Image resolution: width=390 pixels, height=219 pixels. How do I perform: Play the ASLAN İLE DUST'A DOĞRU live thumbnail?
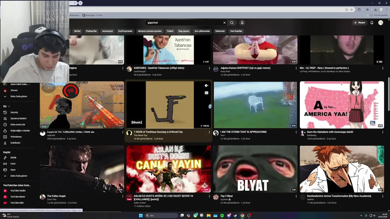[168, 169]
